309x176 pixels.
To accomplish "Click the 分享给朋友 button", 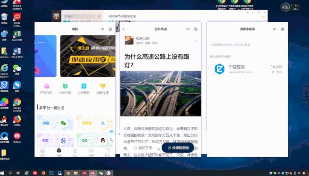I will tap(178, 148).
